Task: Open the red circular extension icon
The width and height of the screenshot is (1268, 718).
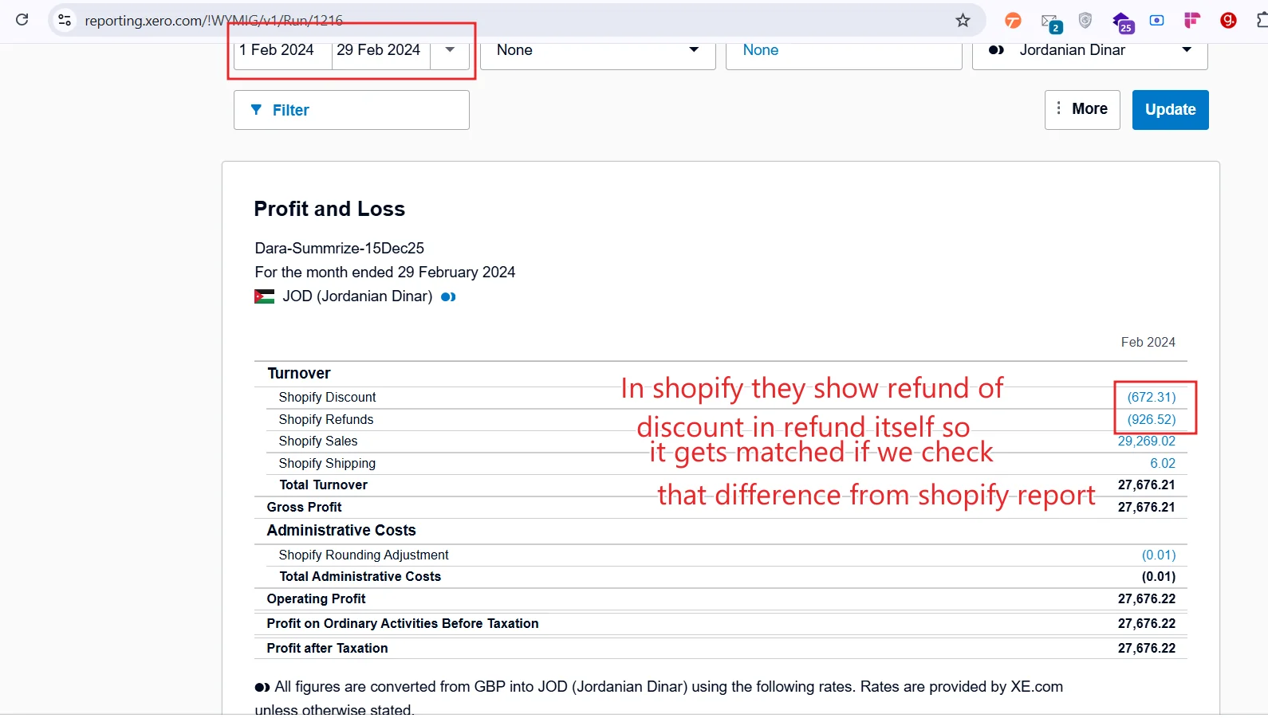Action: (1229, 20)
